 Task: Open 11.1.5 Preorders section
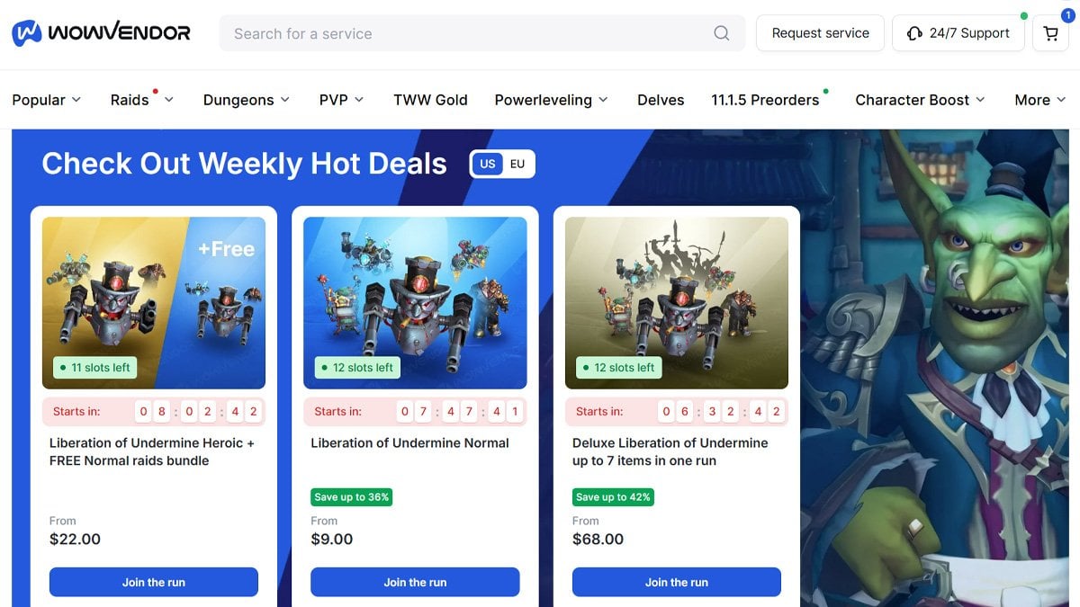[765, 100]
